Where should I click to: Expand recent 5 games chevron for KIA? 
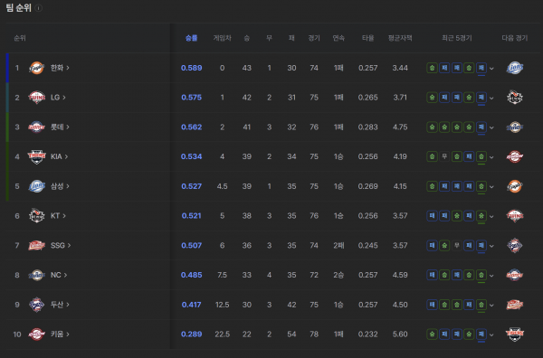pyautogui.click(x=491, y=157)
